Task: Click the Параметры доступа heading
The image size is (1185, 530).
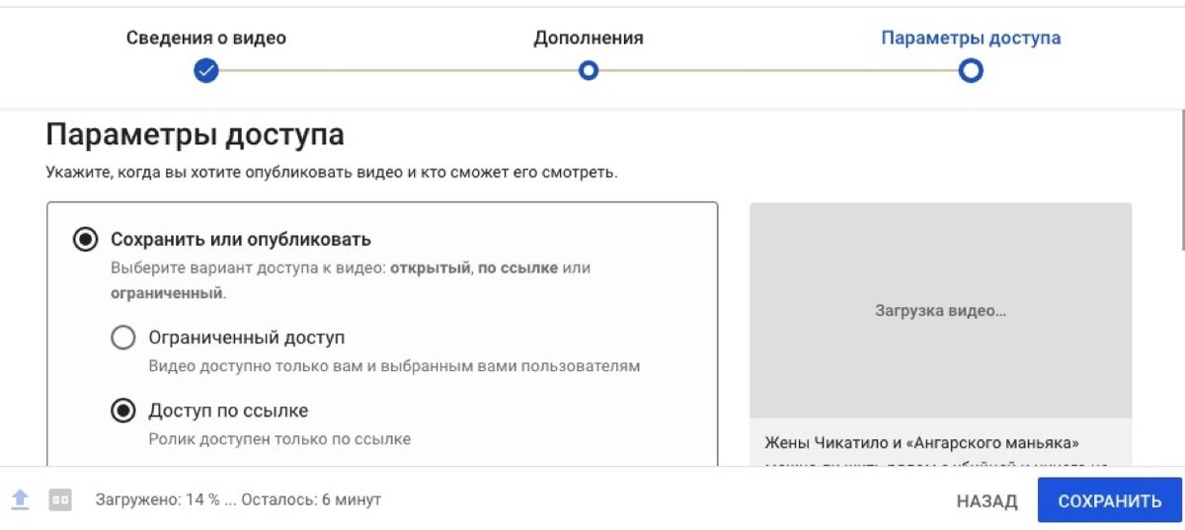Action: pyautogui.click(x=195, y=135)
